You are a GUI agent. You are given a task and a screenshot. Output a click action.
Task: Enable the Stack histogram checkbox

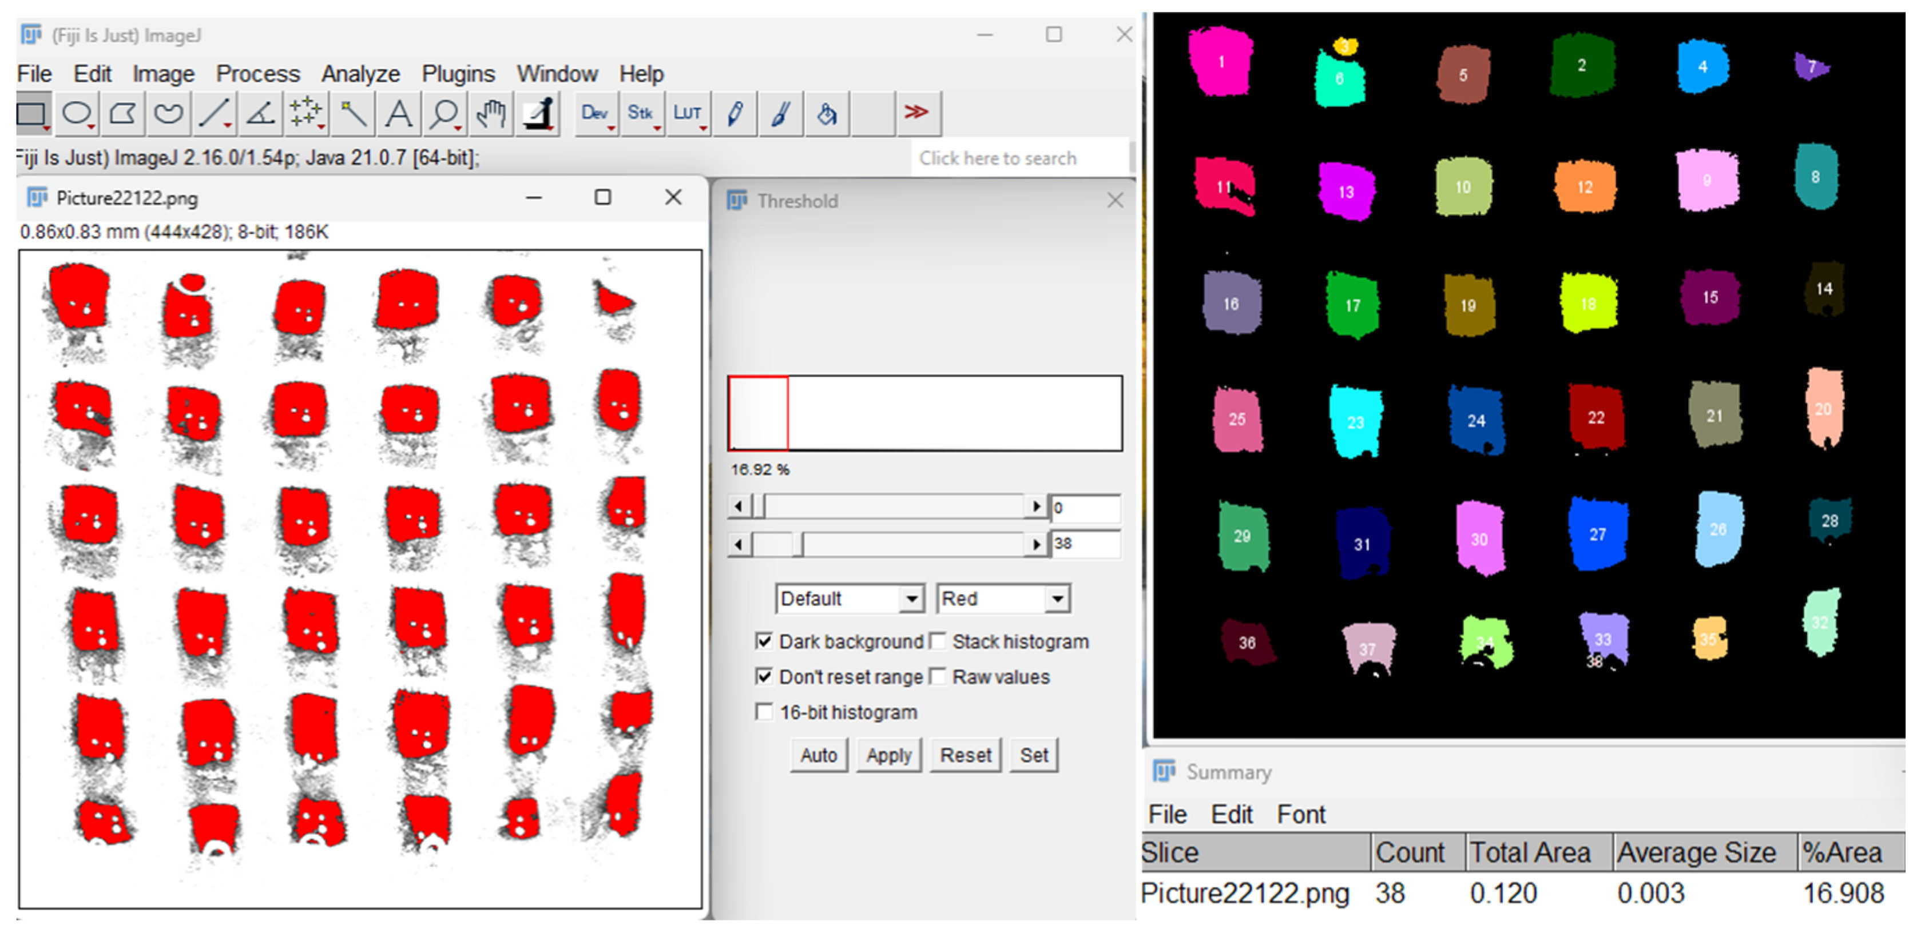[x=938, y=641]
